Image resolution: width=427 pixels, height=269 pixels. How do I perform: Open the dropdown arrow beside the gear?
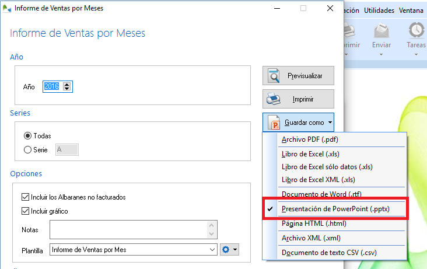pyautogui.click(x=235, y=249)
